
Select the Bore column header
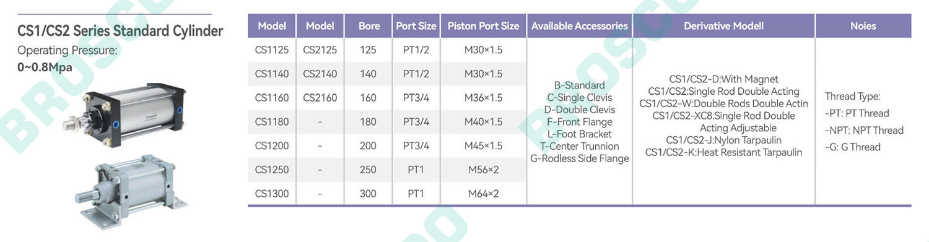click(369, 26)
